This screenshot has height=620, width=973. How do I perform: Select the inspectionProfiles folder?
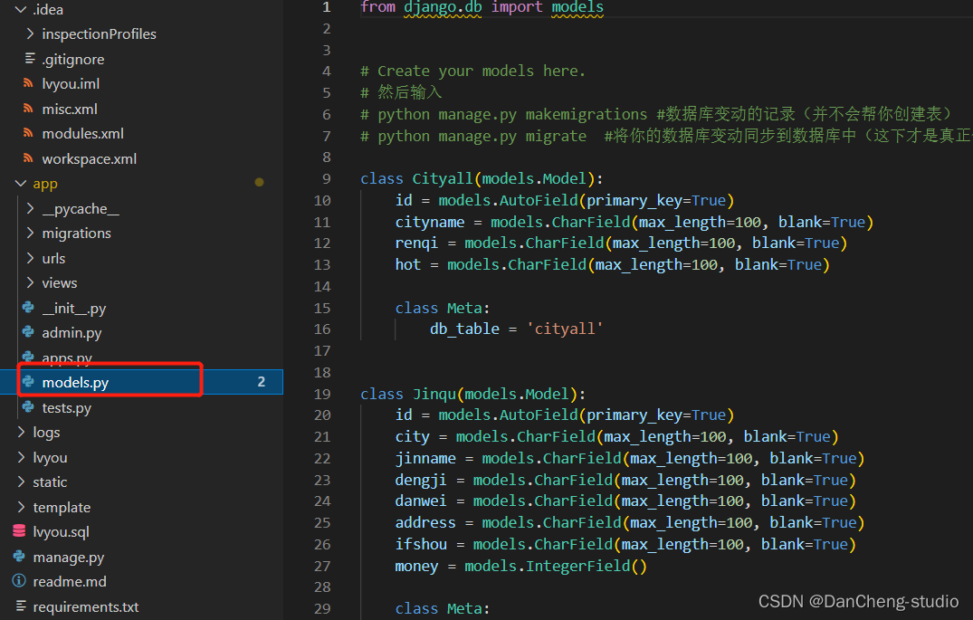tap(99, 34)
